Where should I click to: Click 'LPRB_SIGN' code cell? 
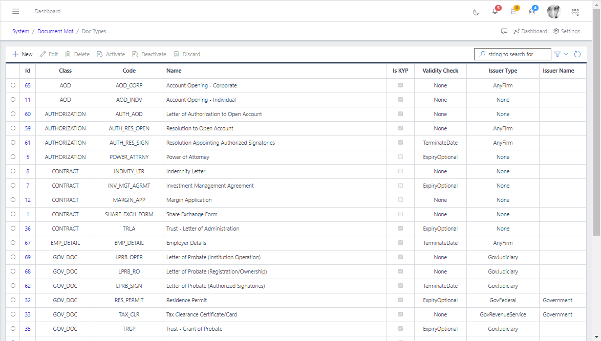click(x=129, y=286)
